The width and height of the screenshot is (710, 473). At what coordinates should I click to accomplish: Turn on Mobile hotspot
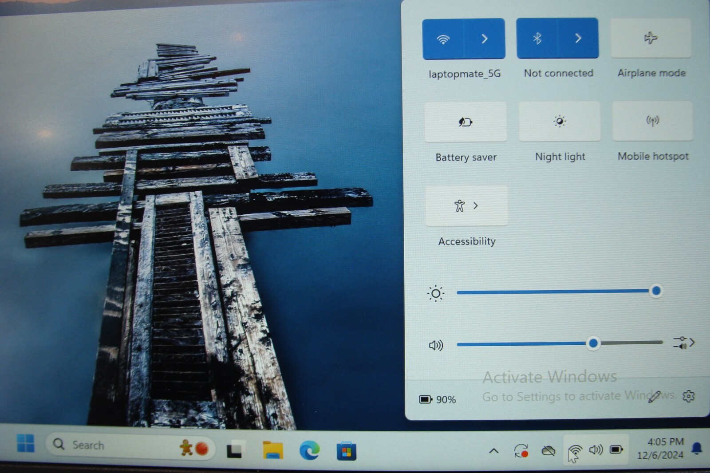click(653, 121)
